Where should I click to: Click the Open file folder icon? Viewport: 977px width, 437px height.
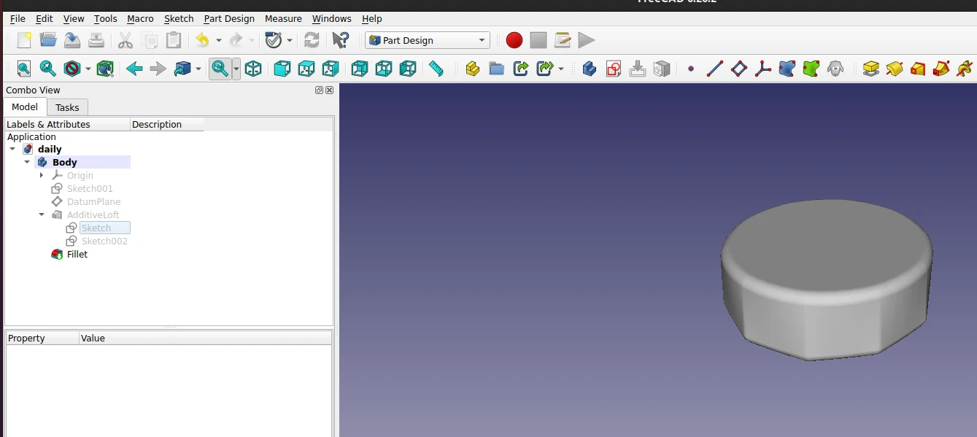tap(48, 40)
